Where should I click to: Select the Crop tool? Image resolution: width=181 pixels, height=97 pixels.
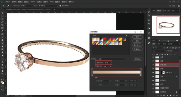pyautogui.click(x=2, y=25)
